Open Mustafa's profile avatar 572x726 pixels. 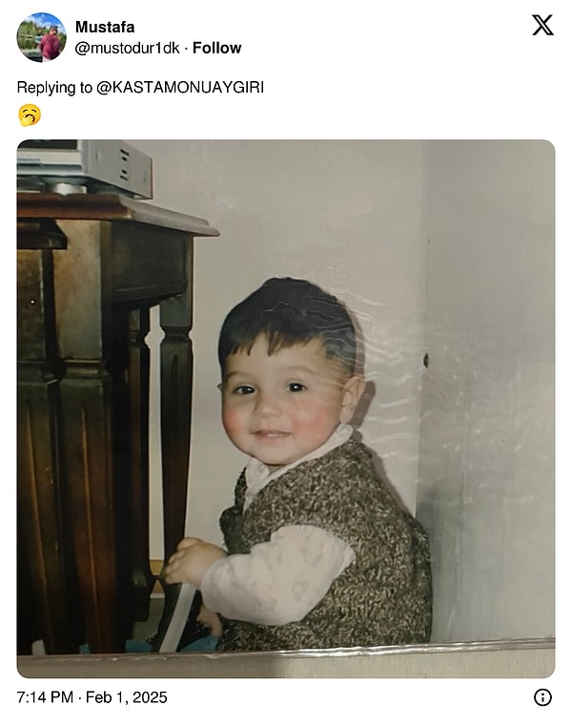pyautogui.click(x=42, y=37)
